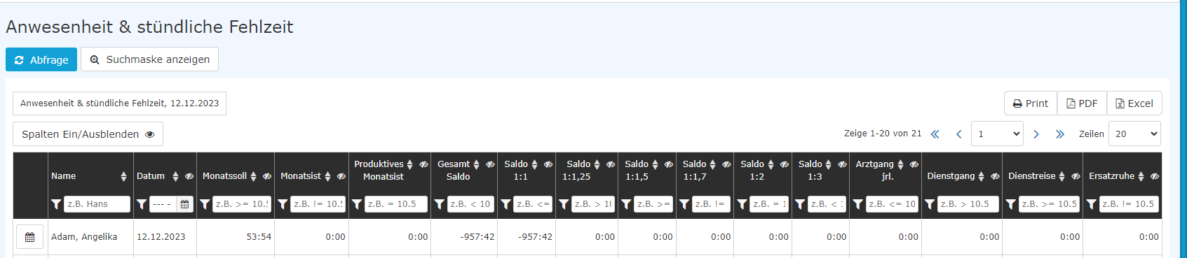Image resolution: width=1187 pixels, height=258 pixels.
Task: Go to the next results page
Action: tap(1036, 134)
